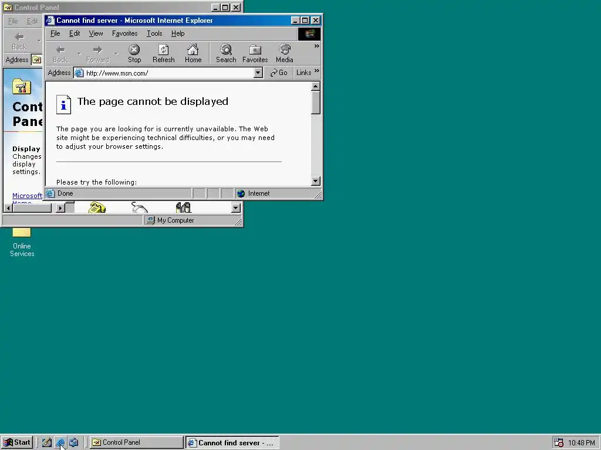The height and width of the screenshot is (450, 601).
Task: Open the View menu
Action: point(96,33)
